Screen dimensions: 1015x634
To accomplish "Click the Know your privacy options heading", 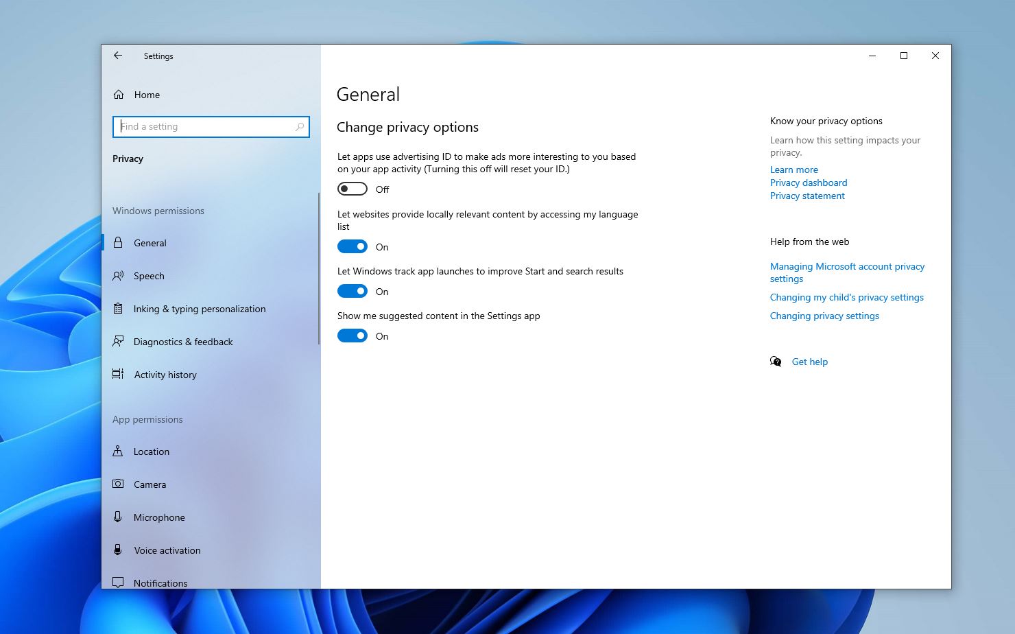I will click(x=826, y=121).
